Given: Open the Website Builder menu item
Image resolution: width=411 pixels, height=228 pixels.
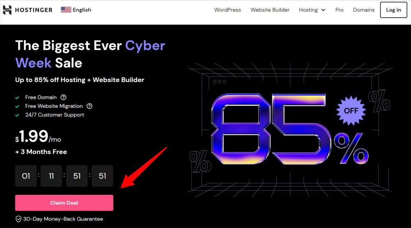Looking at the screenshot, I should 270,10.
